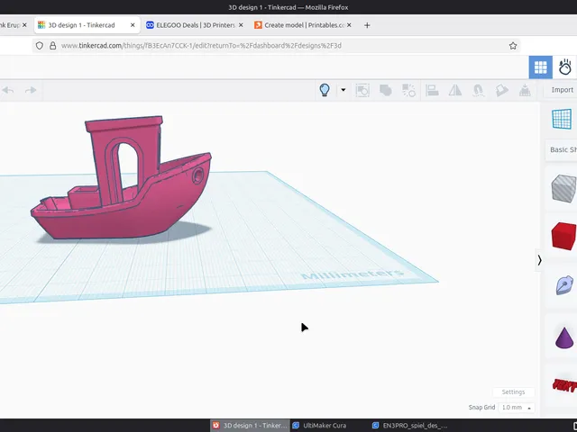The width and height of the screenshot is (577, 432).
Task: Select the Mirror tool icon
Action: click(454, 90)
